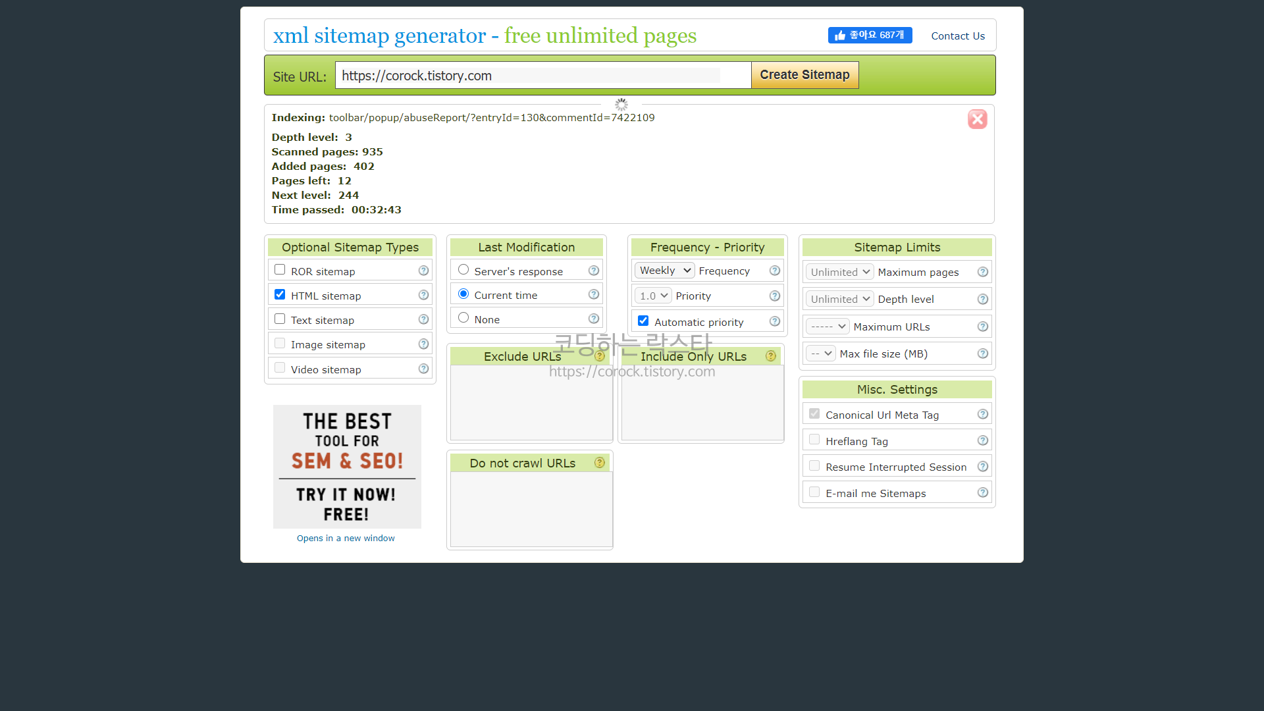The height and width of the screenshot is (711, 1264).
Task: Open the Weekly frequency dropdown
Action: coord(665,271)
